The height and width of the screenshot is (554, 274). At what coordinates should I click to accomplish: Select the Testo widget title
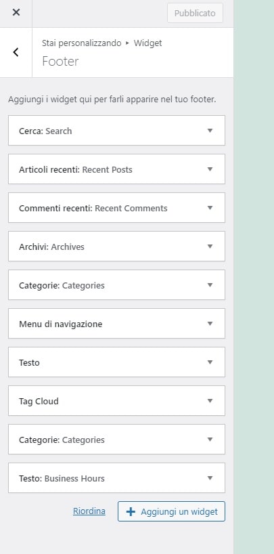(29, 362)
